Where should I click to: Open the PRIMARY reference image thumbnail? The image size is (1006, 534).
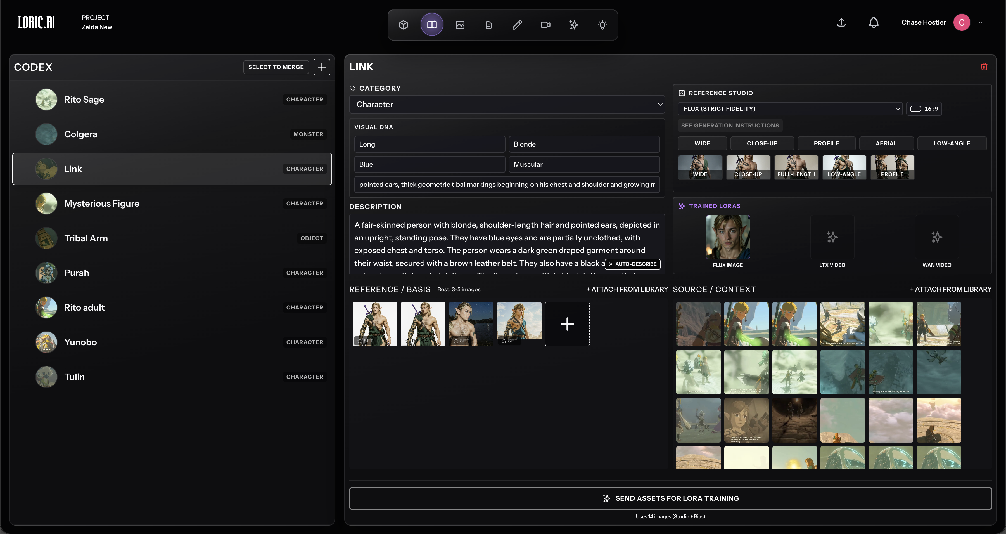tap(423, 324)
